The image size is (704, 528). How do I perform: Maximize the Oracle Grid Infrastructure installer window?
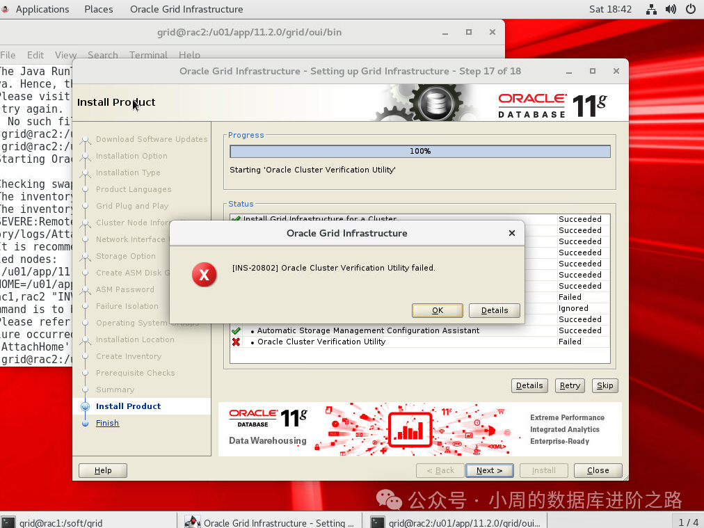[x=593, y=71]
